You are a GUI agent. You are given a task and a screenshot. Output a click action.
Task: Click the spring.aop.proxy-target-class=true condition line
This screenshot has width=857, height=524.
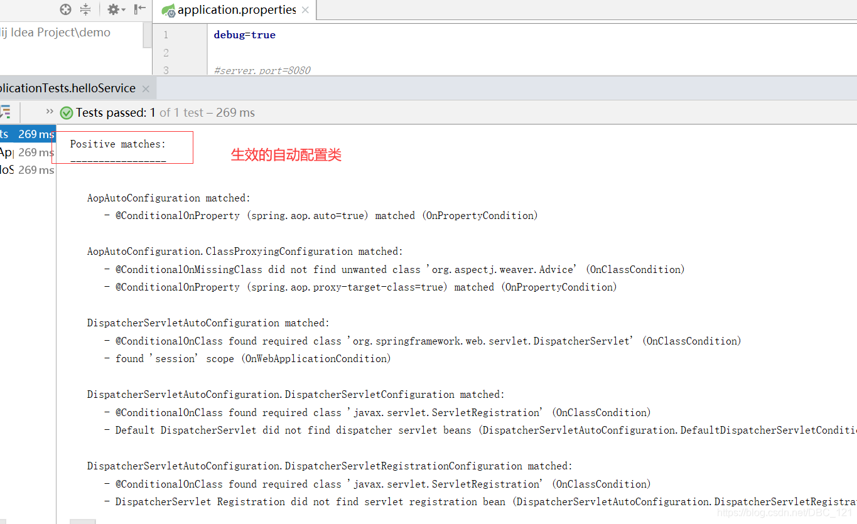(360, 287)
